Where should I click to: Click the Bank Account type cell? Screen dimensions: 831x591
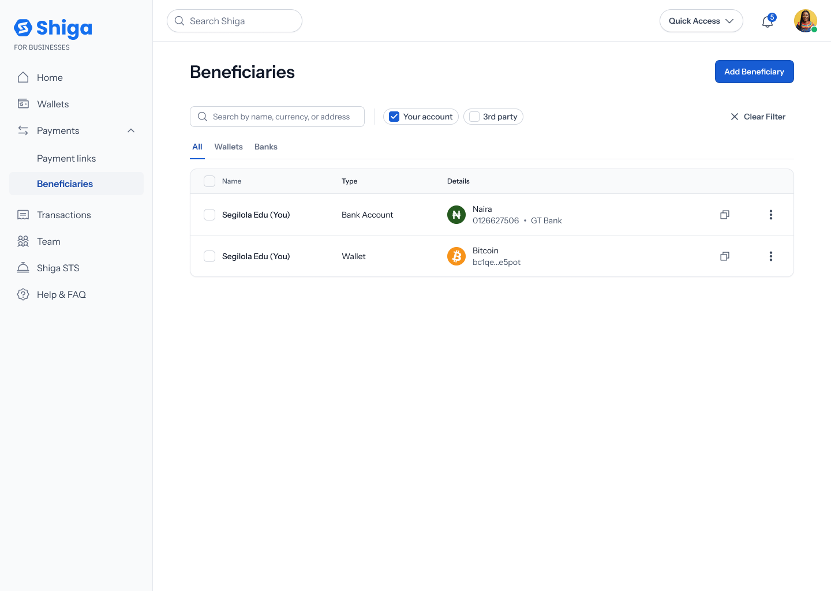click(367, 215)
